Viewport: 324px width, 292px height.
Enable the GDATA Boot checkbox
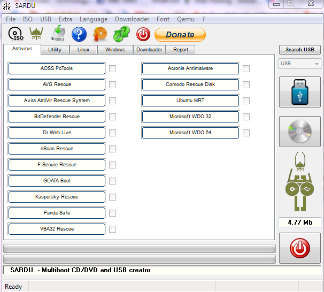click(x=112, y=181)
